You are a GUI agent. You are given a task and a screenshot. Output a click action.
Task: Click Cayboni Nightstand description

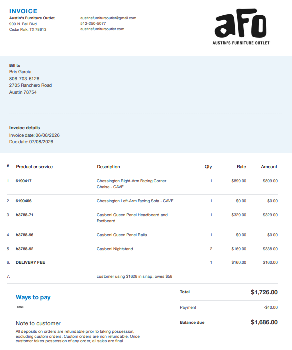pos(115,249)
